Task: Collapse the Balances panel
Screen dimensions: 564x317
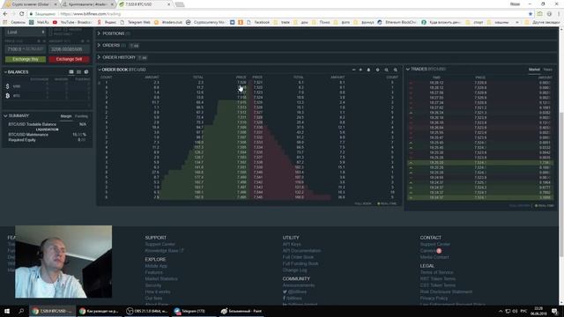Action: tap(5, 72)
